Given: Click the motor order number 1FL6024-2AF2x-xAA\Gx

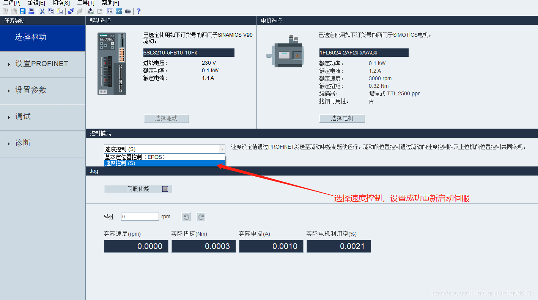Looking at the screenshot, I should pyautogui.click(x=364, y=53).
